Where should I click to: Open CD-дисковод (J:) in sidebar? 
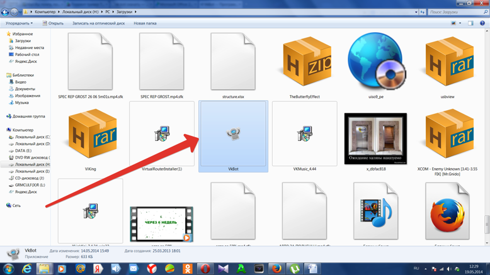[x=30, y=178]
